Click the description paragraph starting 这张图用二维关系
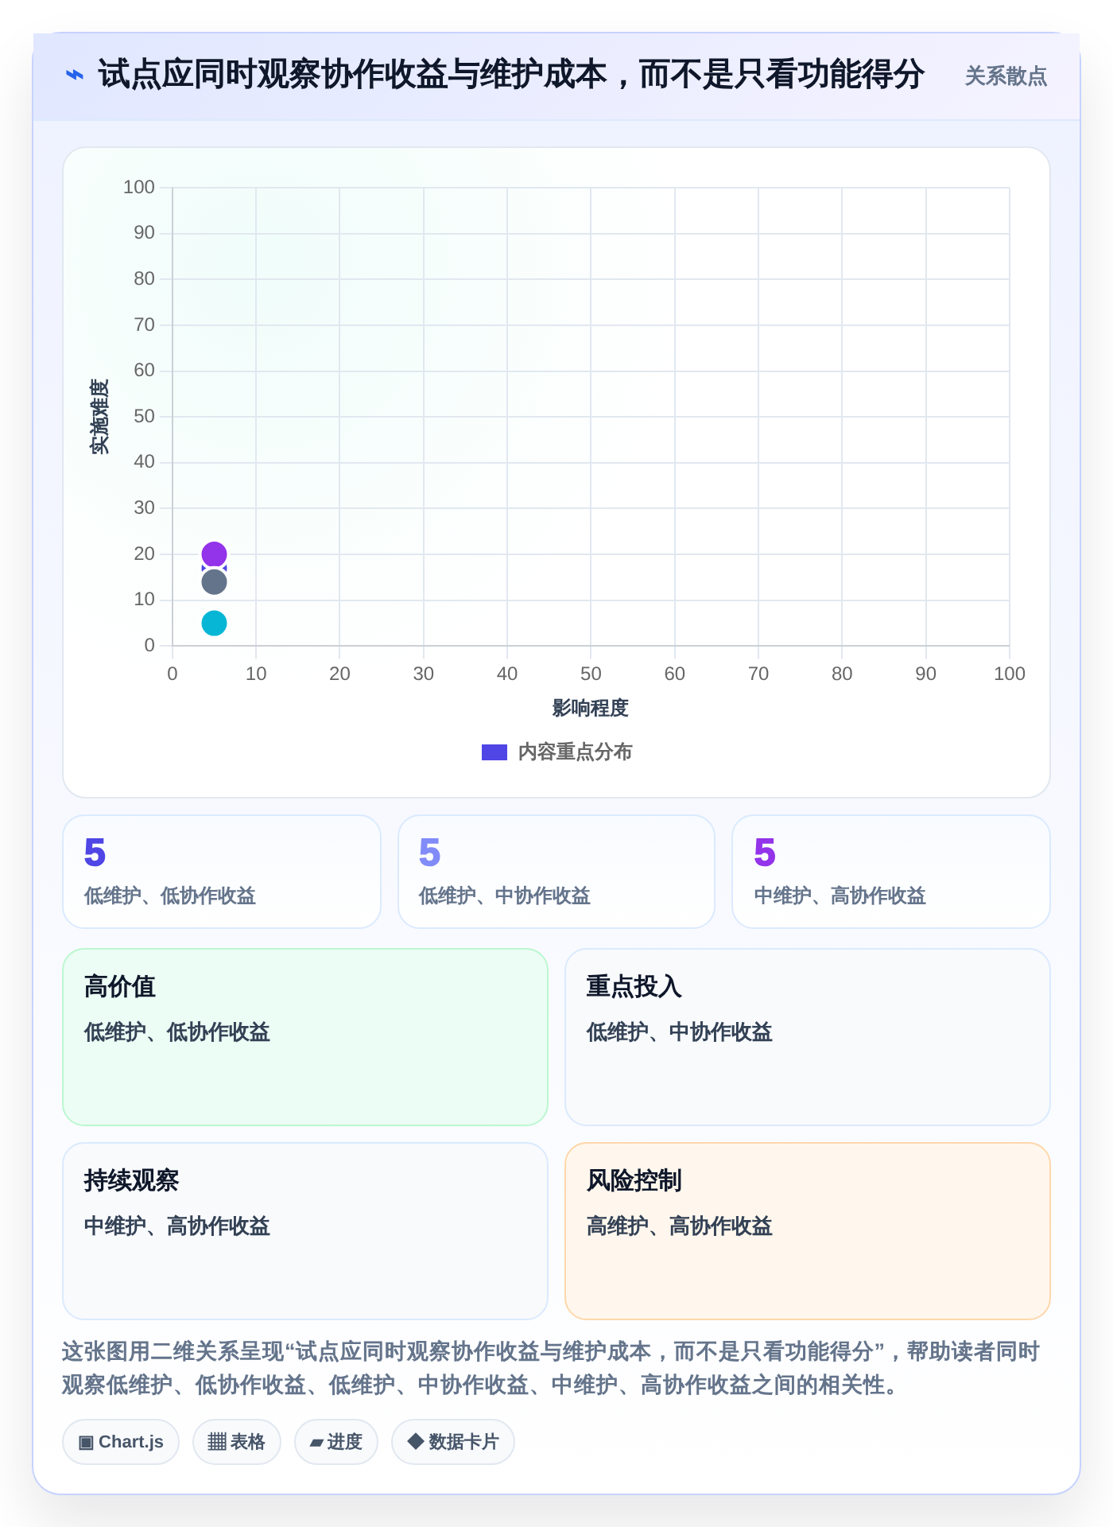This screenshot has width=1113, height=1527. pos(551,1368)
